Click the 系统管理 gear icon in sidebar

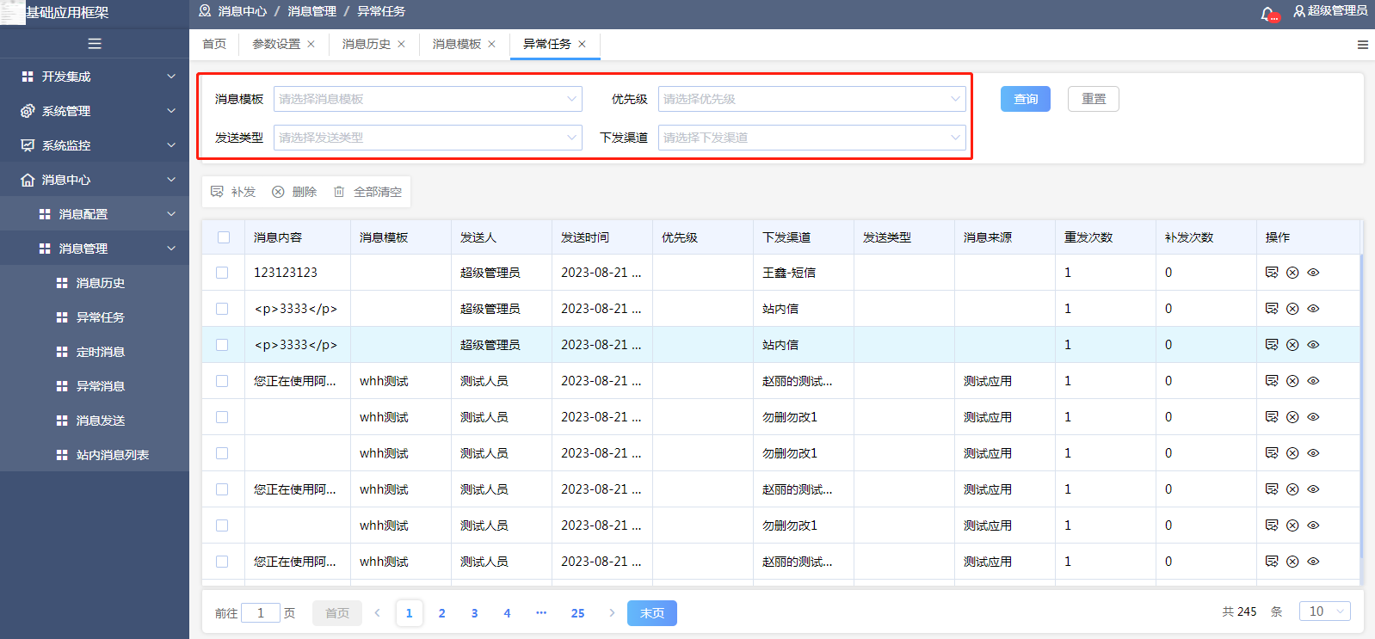pos(28,111)
